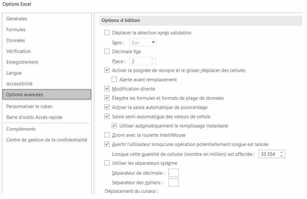Image resolution: width=307 pixels, height=199 pixels.
Task: Enable the 'Décimale fixe' checkbox
Action: (107, 51)
